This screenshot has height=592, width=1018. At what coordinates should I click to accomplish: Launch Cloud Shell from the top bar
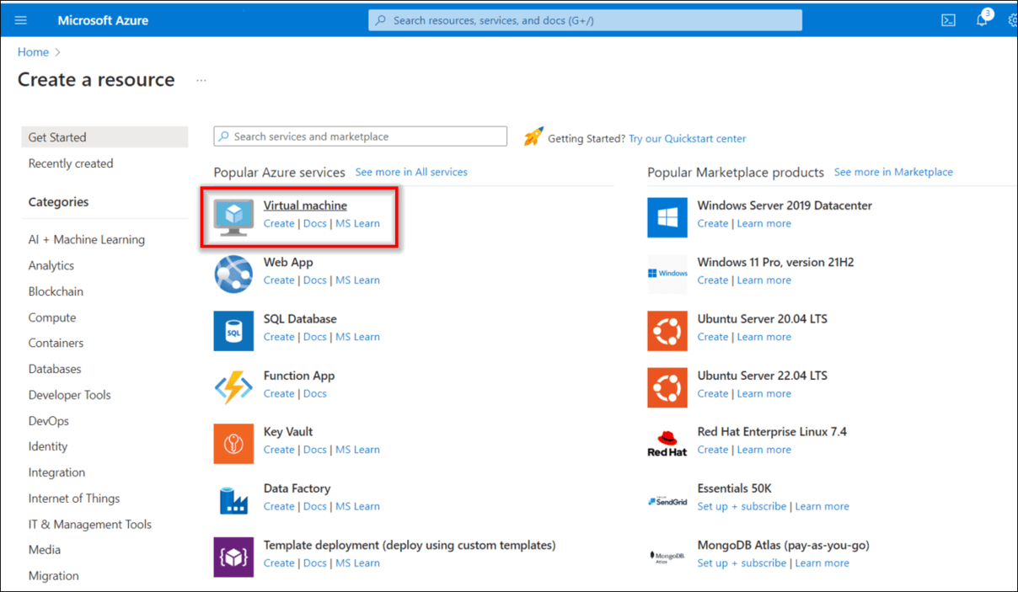pos(948,20)
